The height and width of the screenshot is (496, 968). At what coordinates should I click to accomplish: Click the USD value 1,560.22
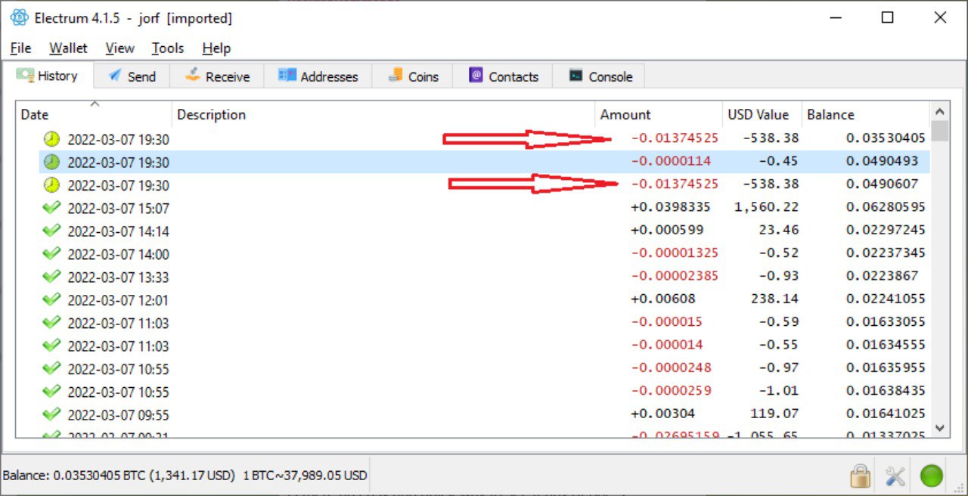[766, 207]
